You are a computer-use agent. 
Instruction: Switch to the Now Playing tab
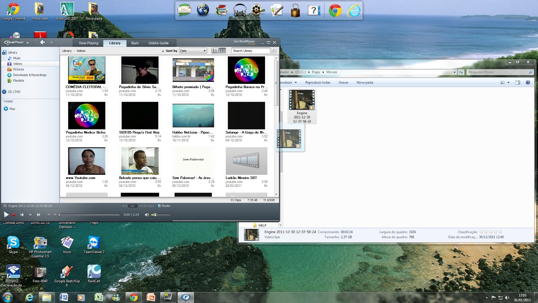click(x=89, y=43)
